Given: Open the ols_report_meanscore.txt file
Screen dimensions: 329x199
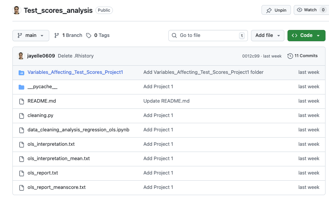Looking at the screenshot, I should tap(56, 187).
